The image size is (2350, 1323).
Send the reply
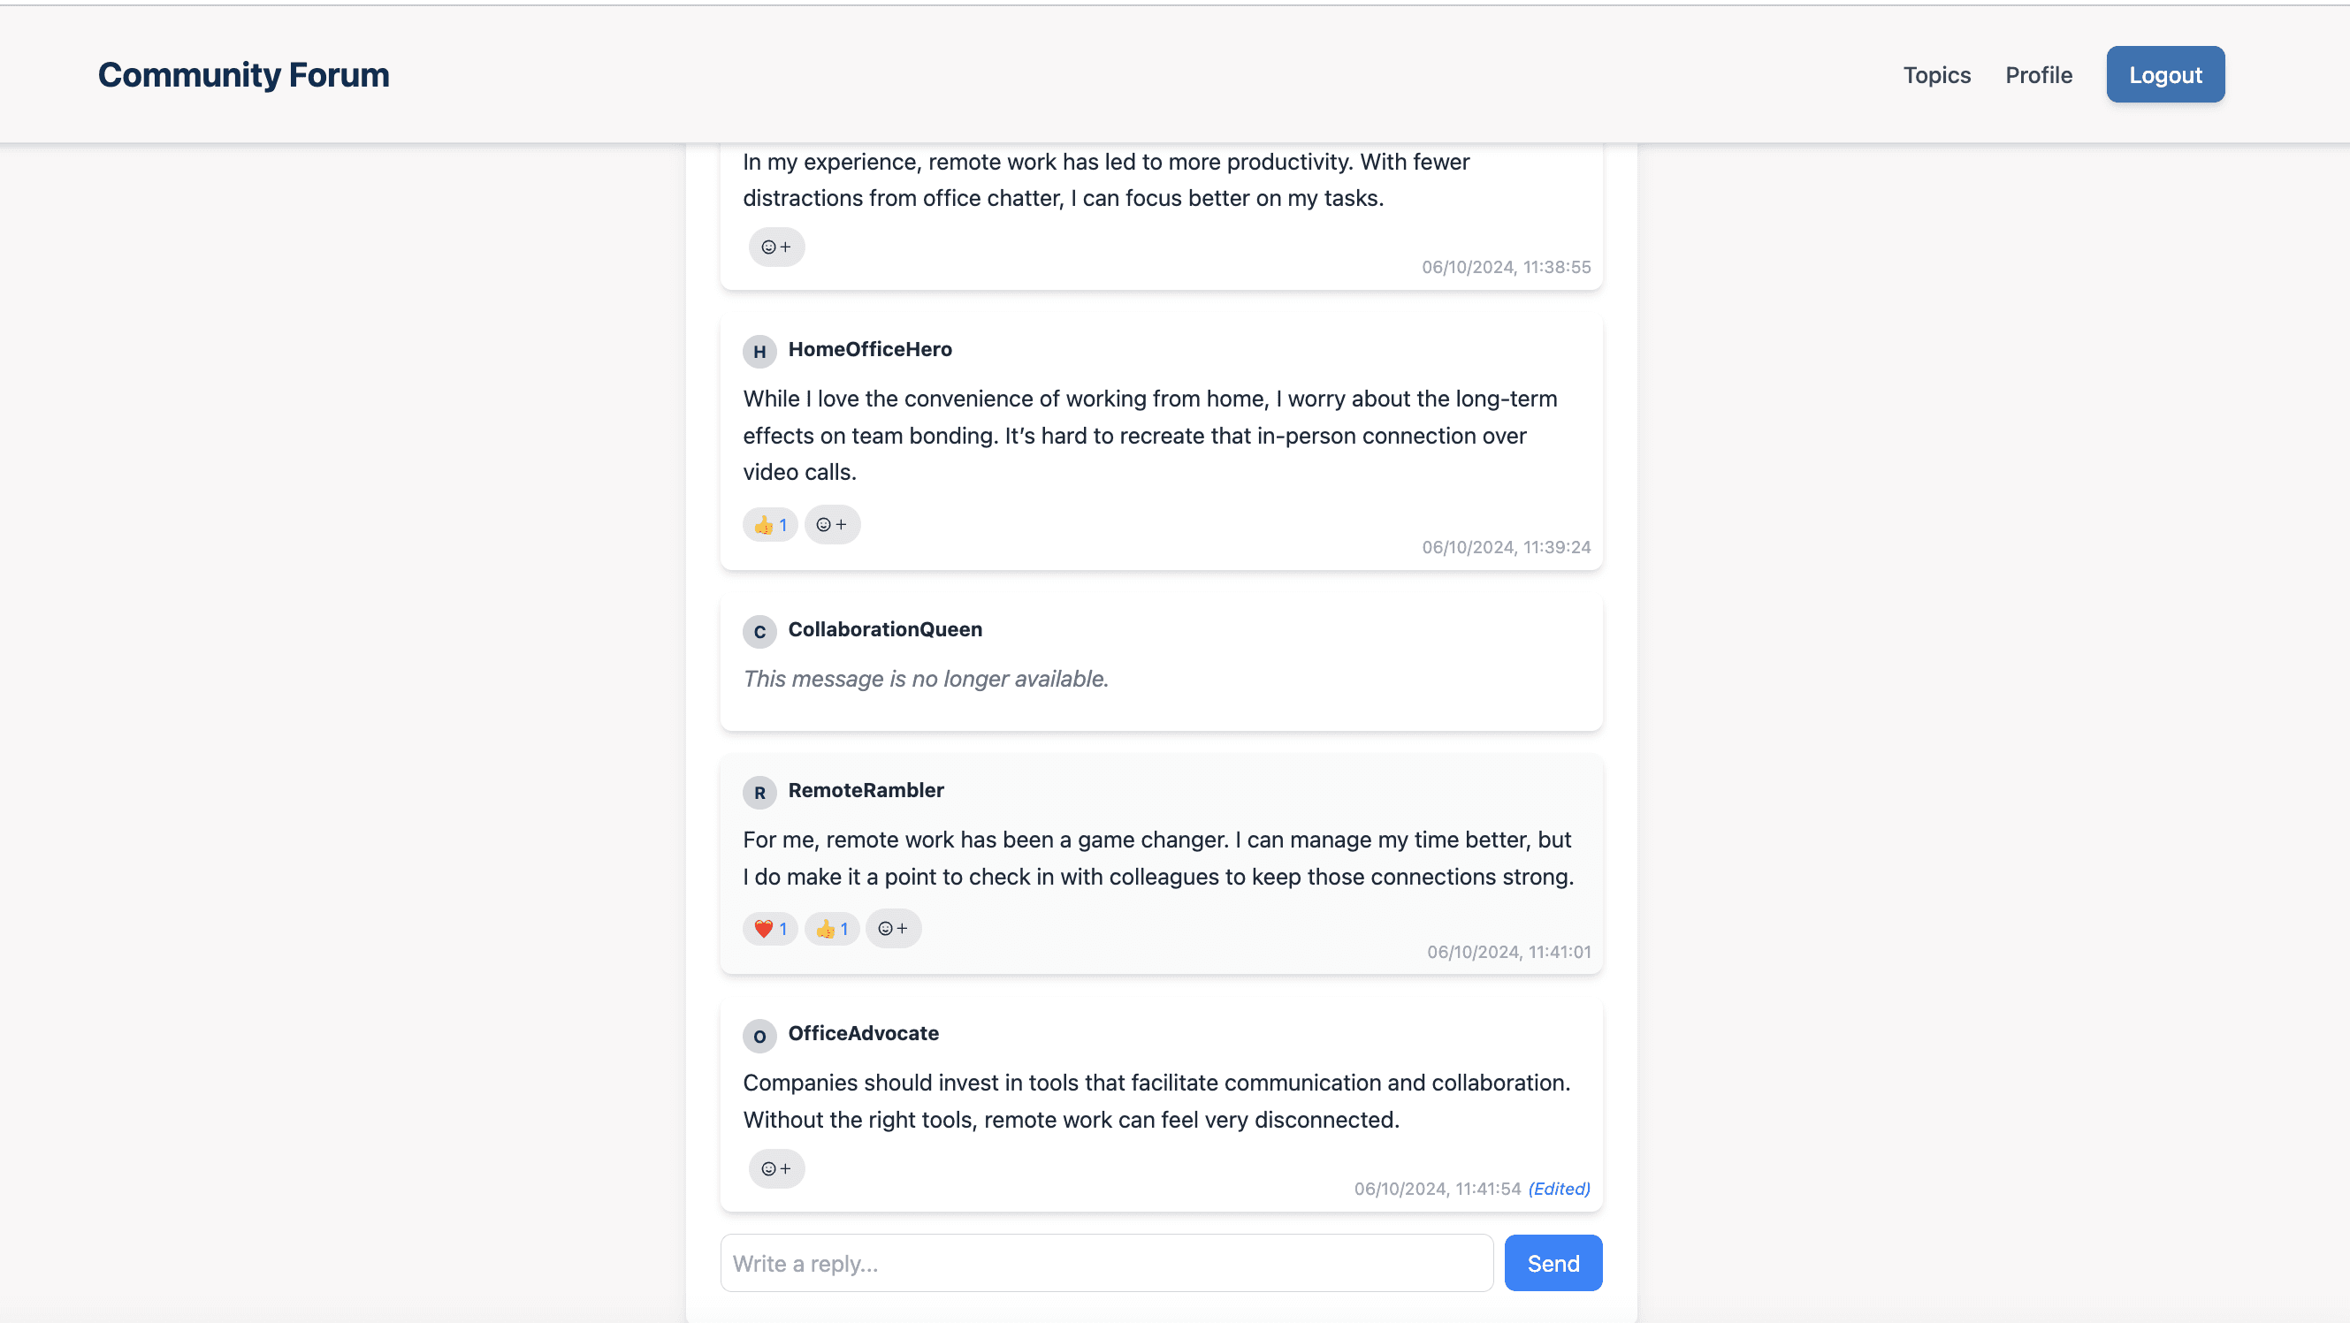click(1553, 1263)
